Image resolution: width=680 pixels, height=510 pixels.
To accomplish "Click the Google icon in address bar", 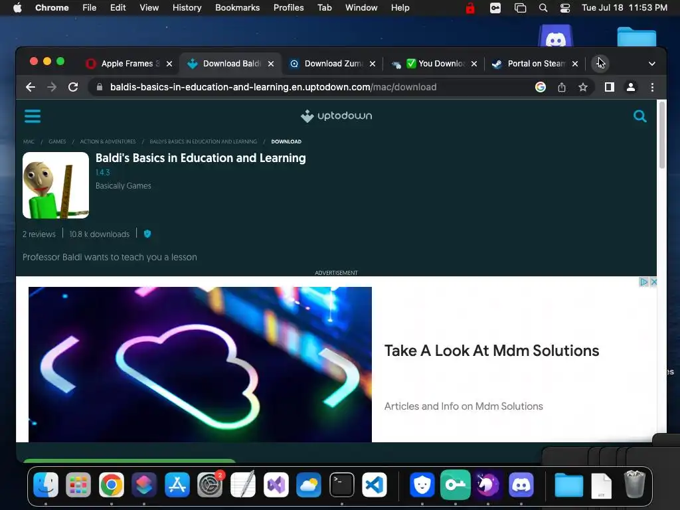I will (541, 87).
